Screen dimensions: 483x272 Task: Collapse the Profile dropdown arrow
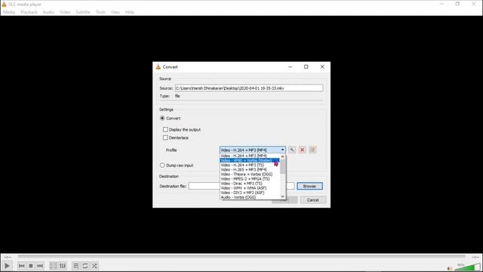282,150
